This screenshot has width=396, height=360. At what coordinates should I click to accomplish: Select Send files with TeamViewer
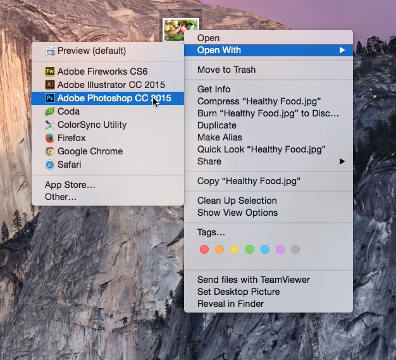pyautogui.click(x=268, y=280)
